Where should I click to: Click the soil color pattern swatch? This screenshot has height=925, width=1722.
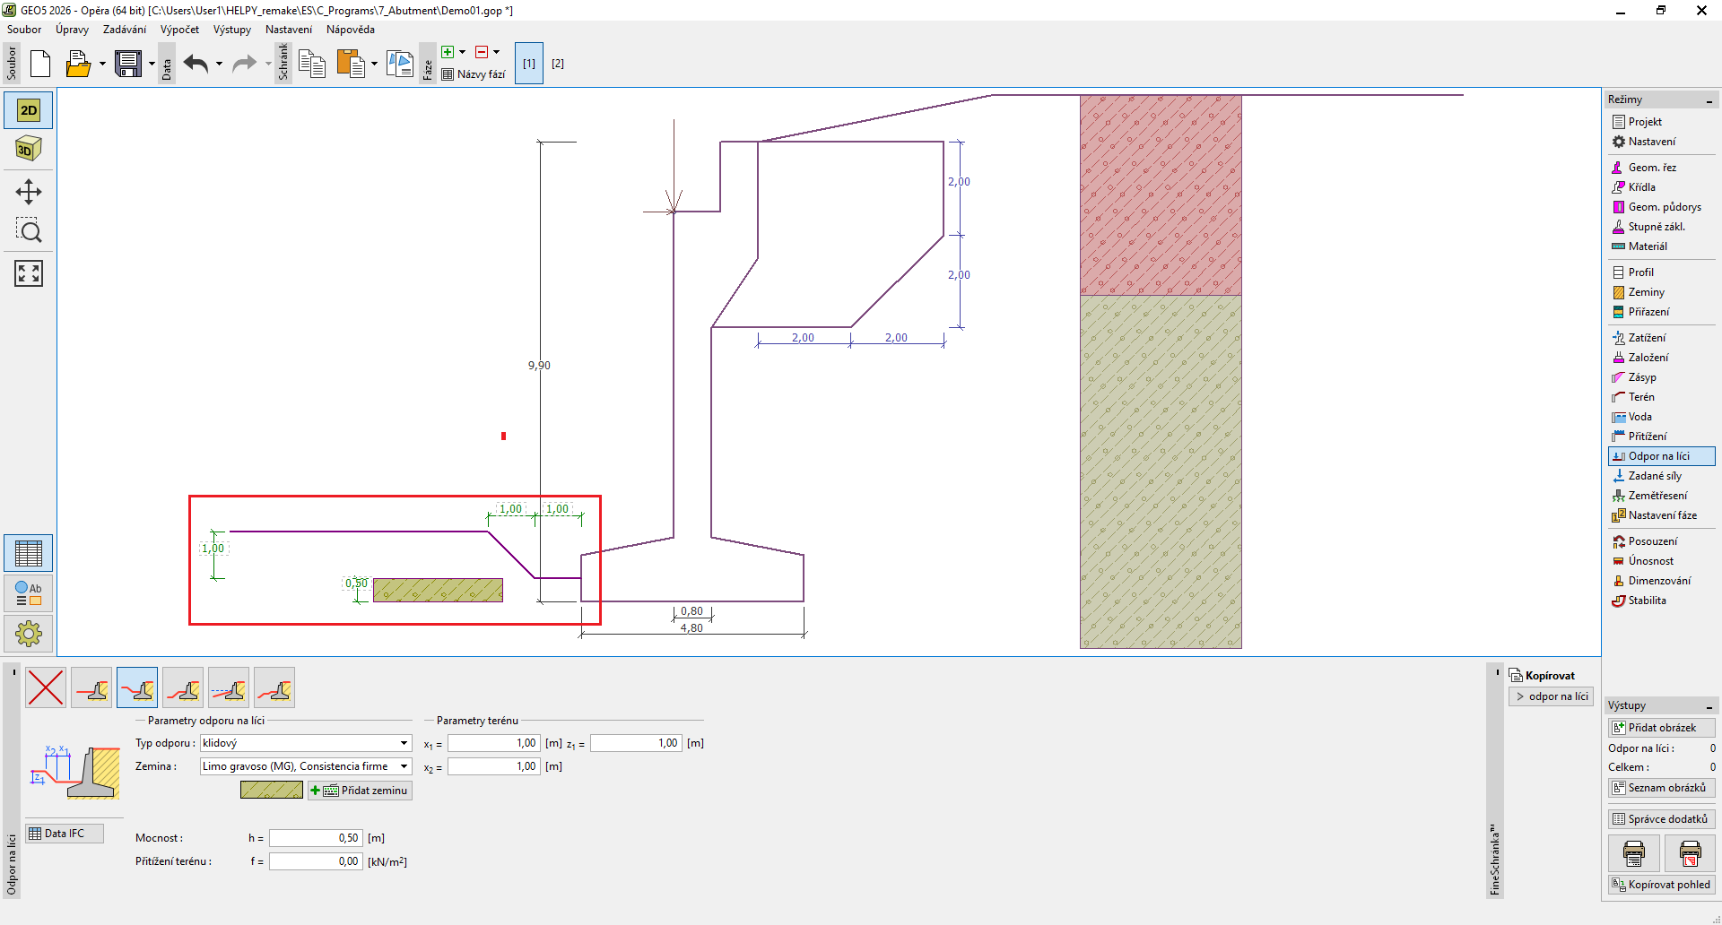click(x=272, y=791)
